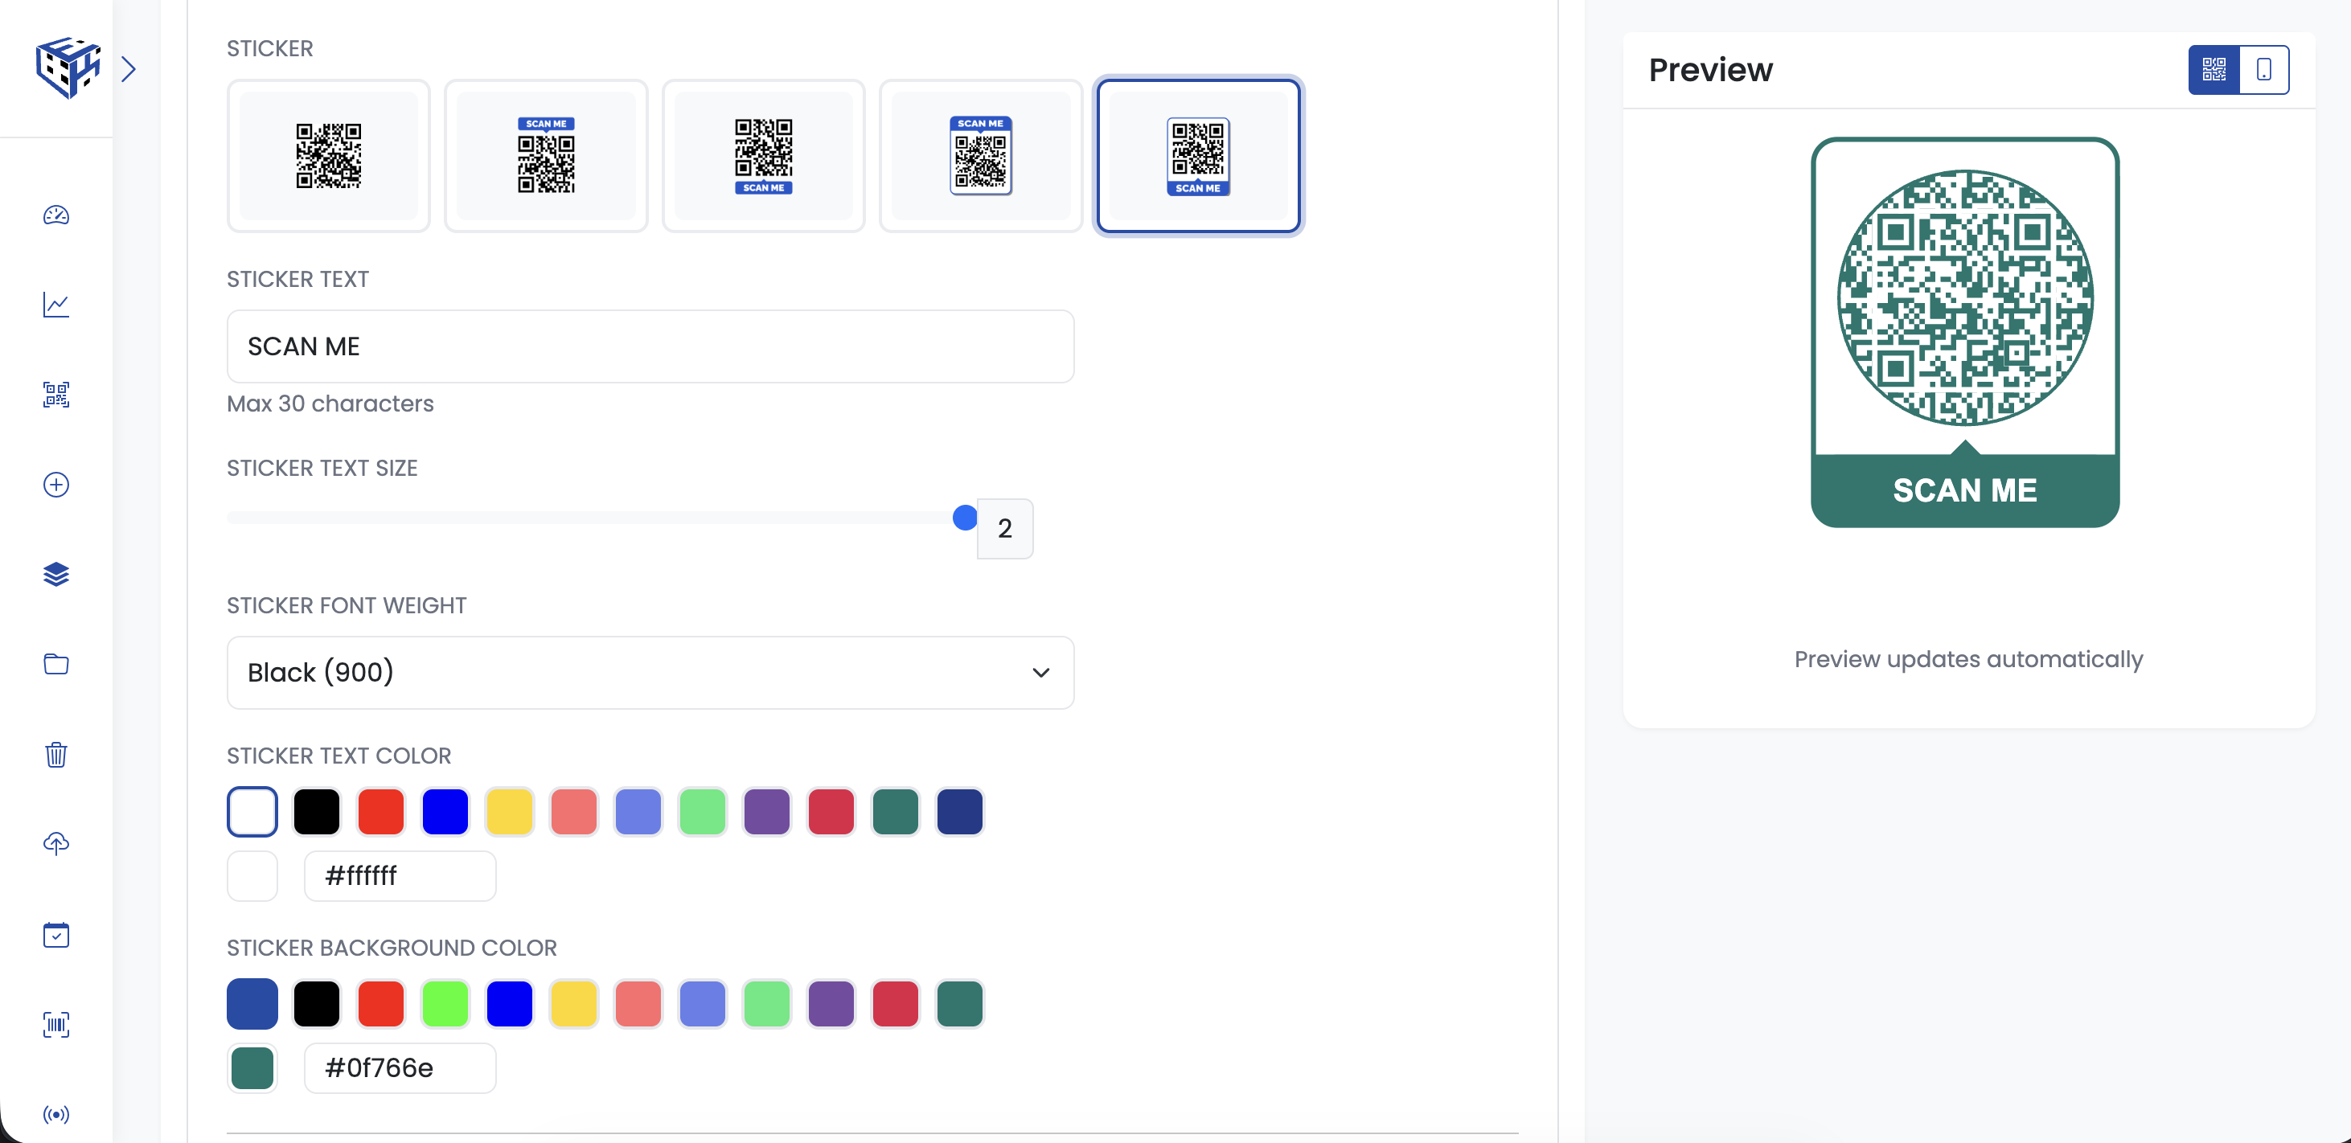Choose pure blue sticker text color swatch

tap(445, 812)
